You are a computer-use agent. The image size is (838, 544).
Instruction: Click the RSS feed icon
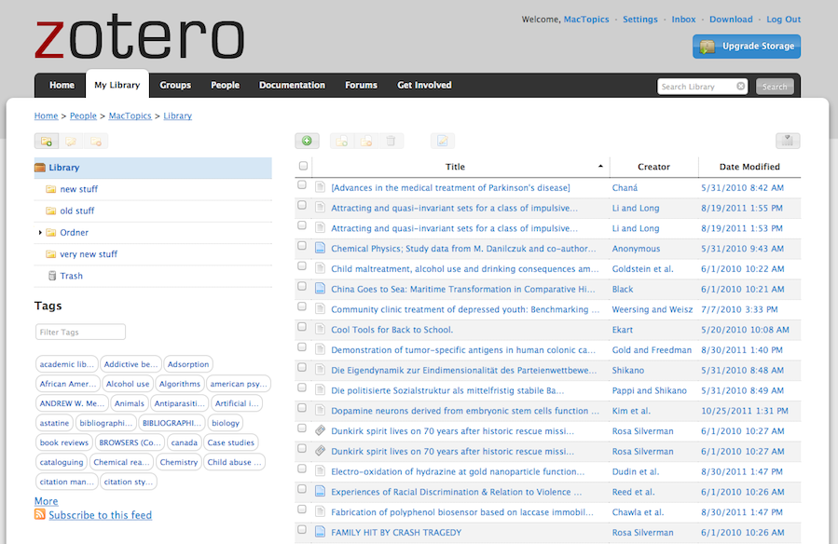pos(39,514)
